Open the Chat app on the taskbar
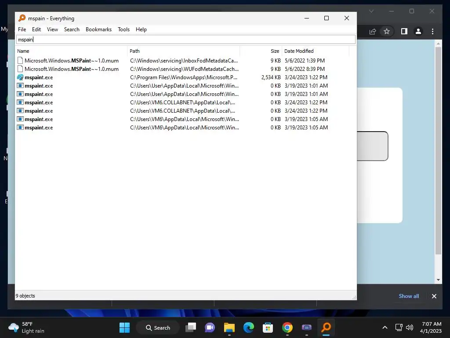450x338 pixels. (x=210, y=327)
